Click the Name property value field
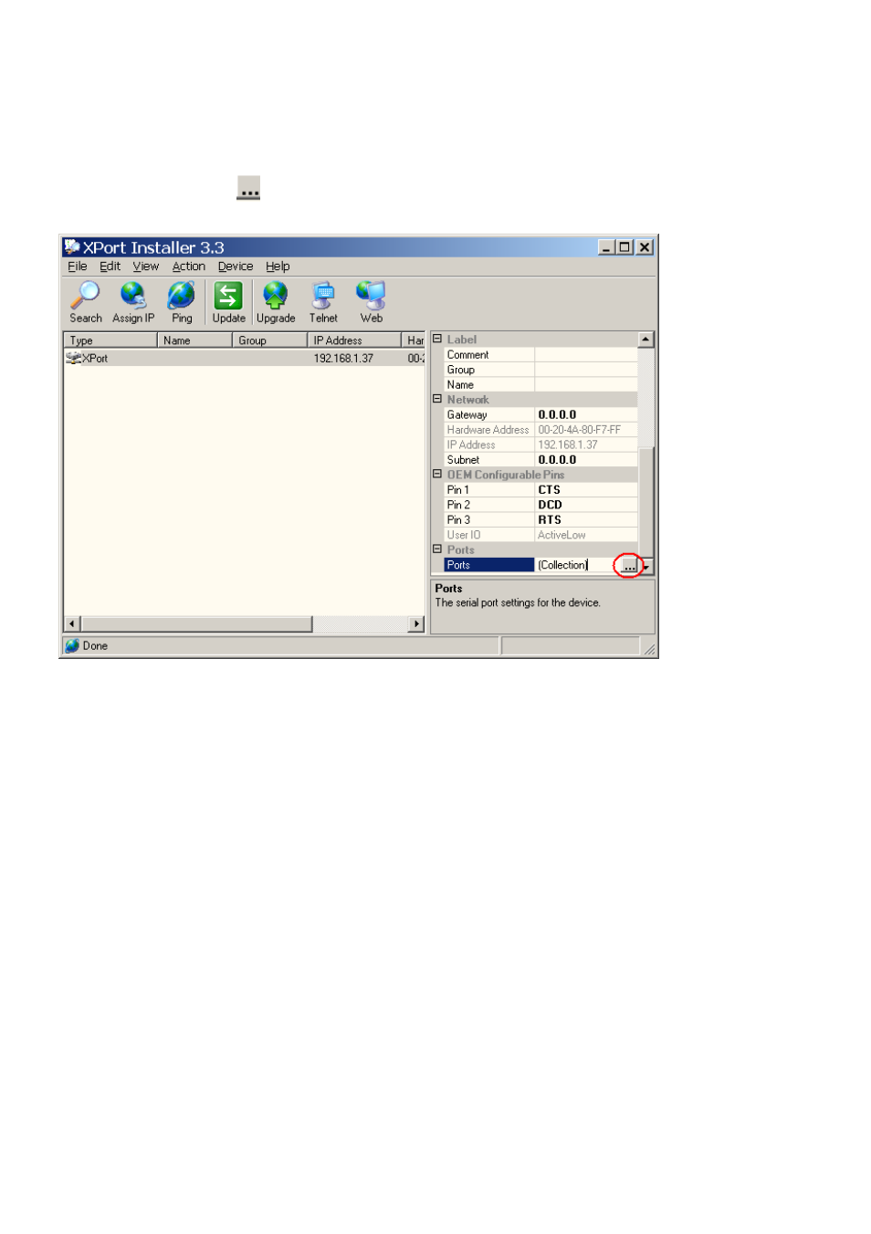This screenshot has height=1234, width=871. [586, 384]
